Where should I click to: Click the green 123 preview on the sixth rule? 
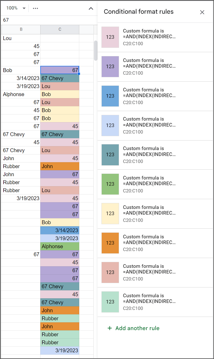pyautogui.click(x=110, y=184)
